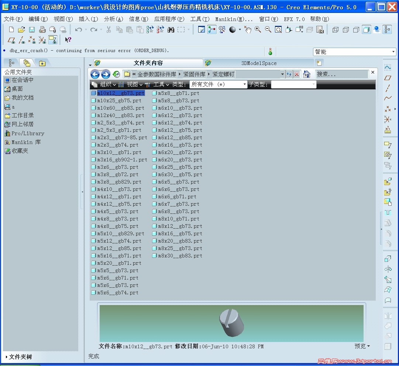Open the 文件(F) menu
This screenshot has width=399, height=366.
[x=13, y=19]
